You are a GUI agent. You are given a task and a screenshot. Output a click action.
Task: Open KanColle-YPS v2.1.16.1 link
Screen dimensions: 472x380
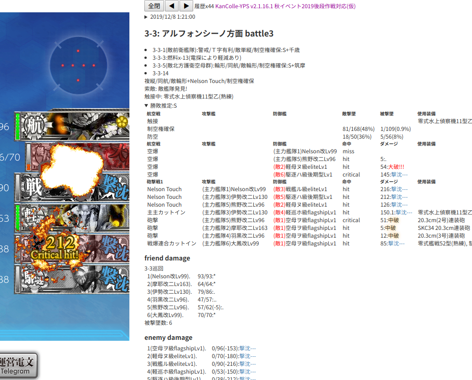285,6
